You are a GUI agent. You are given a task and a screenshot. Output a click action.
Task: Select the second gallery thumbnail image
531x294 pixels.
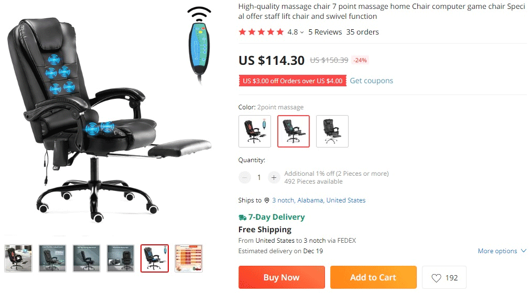click(x=52, y=258)
